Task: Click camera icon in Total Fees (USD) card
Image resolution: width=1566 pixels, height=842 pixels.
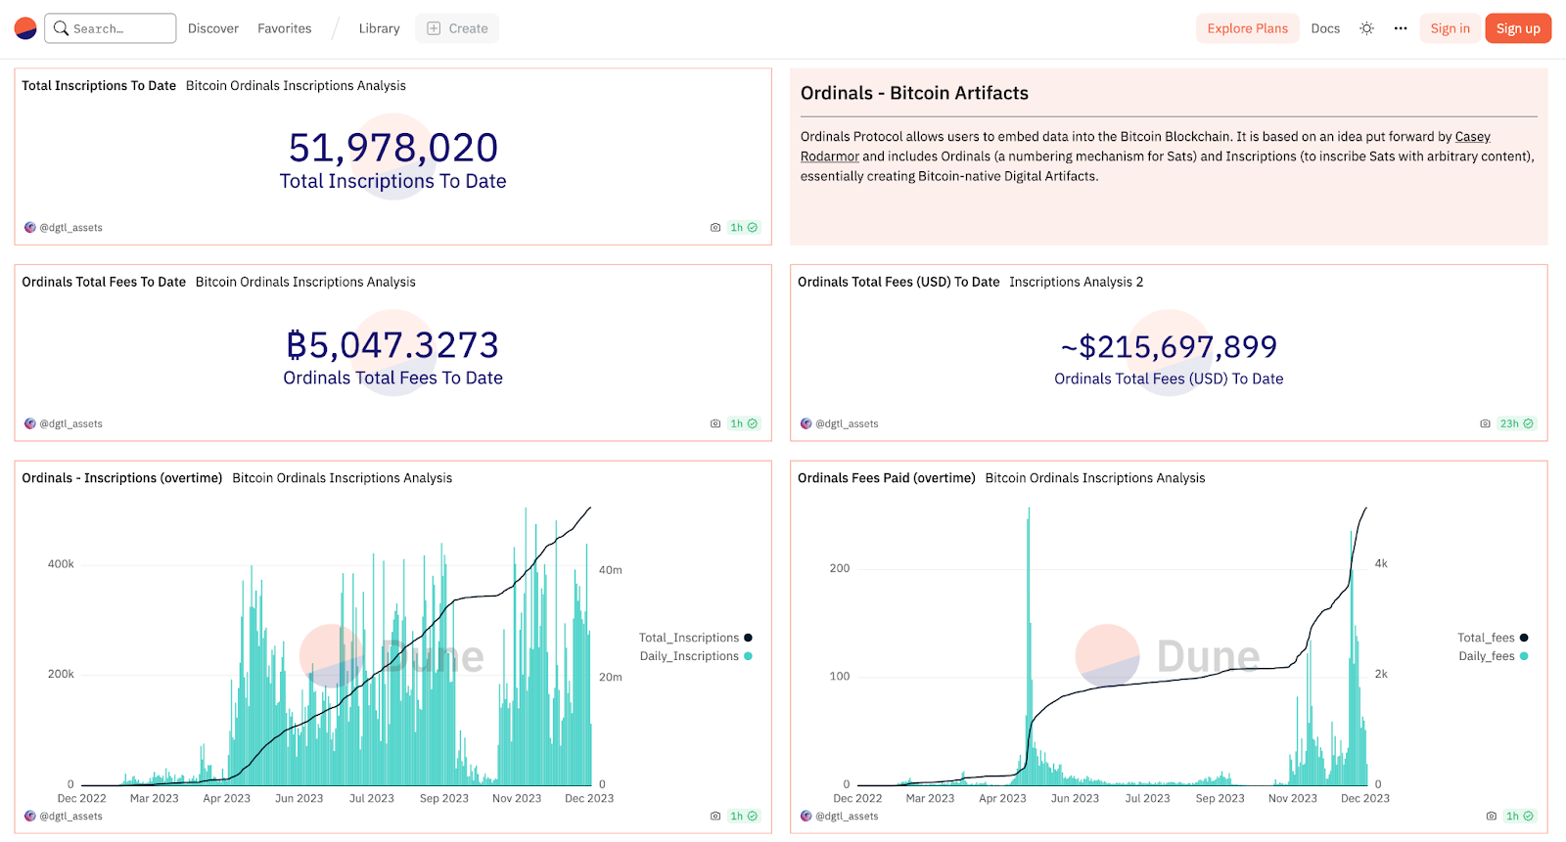Action: tap(1485, 424)
